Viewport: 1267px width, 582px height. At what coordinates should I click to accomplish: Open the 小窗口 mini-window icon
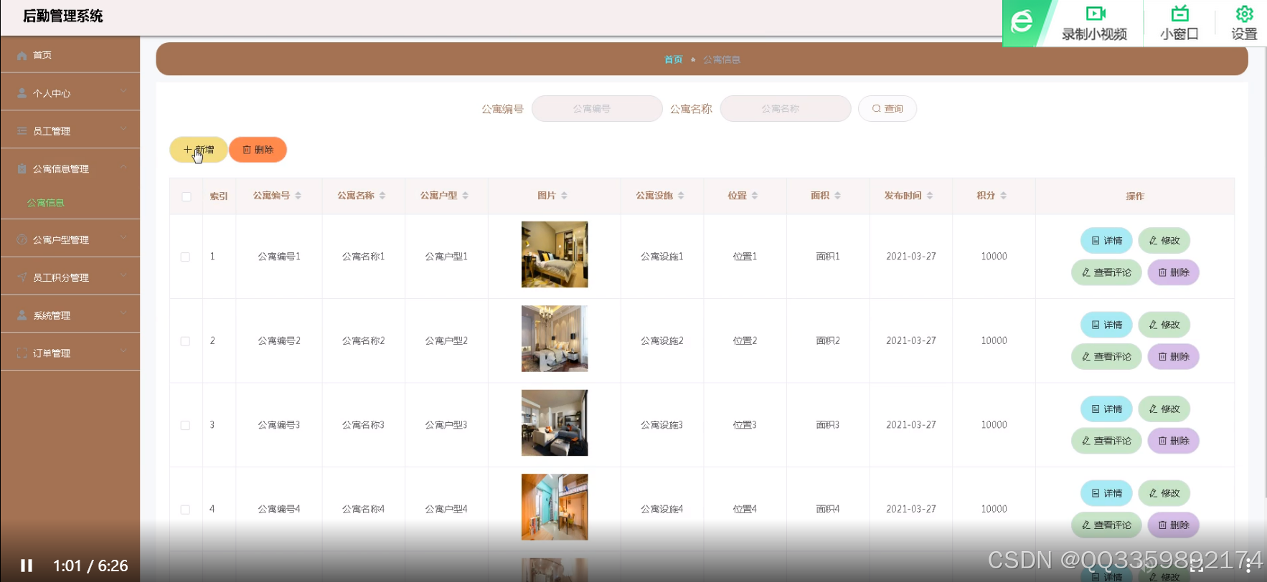pyautogui.click(x=1179, y=14)
